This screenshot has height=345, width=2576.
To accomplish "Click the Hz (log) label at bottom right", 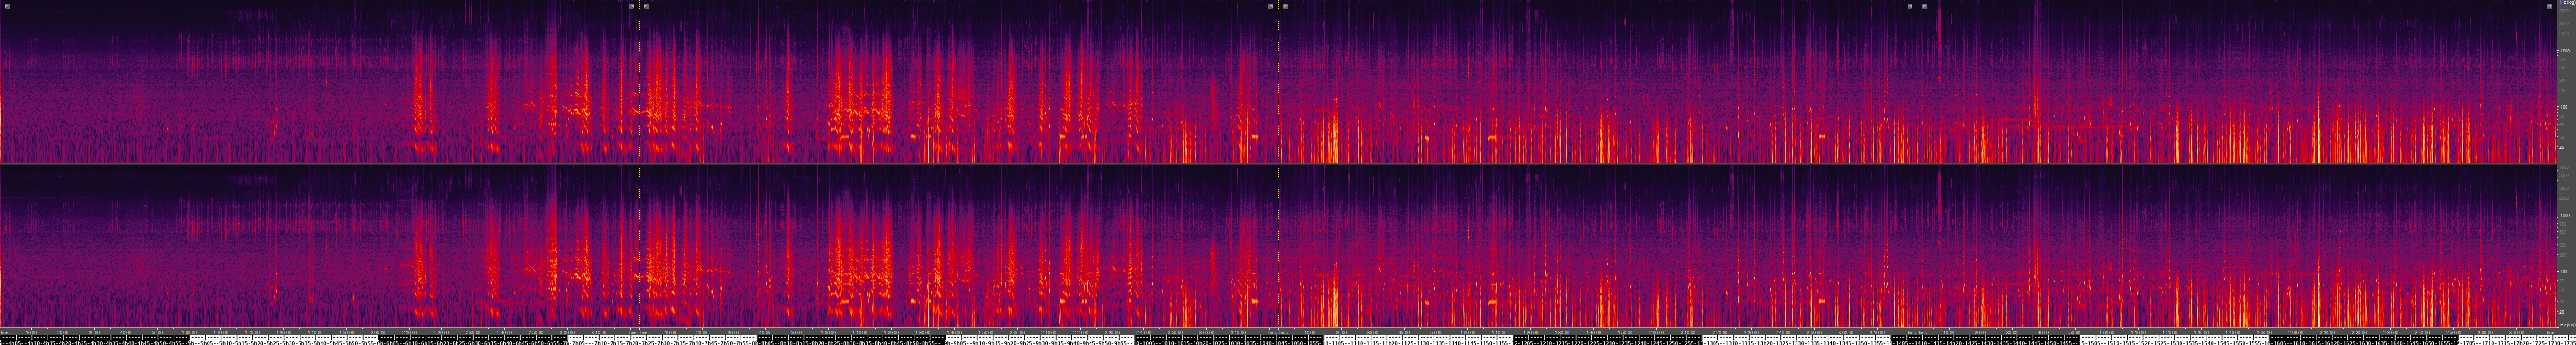I will [x=2566, y=325].
